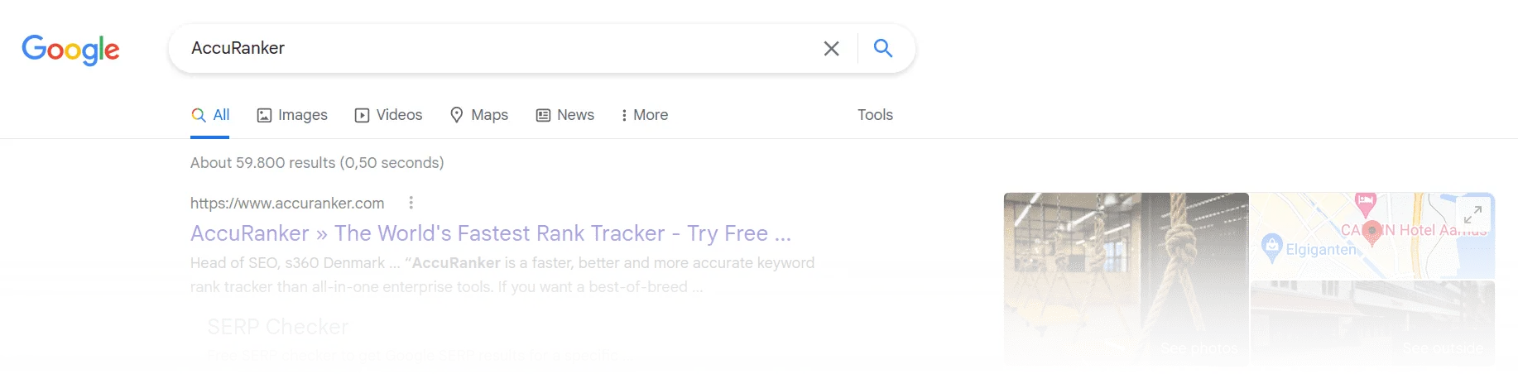This screenshot has width=1518, height=374.
Task: Switch to the Images tab
Action: (x=292, y=115)
